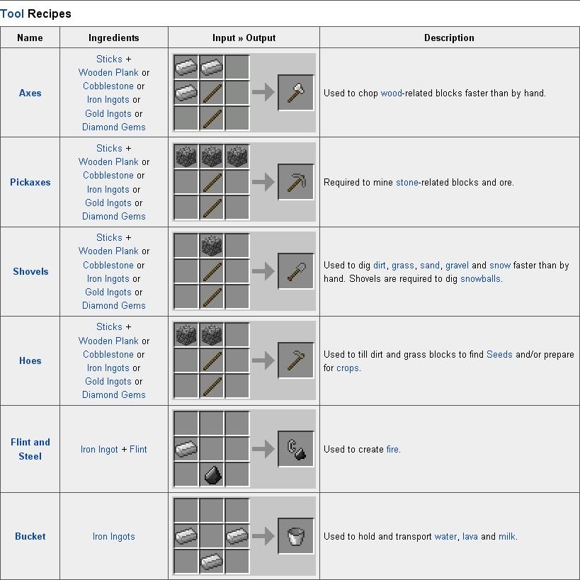Select second-row iron ingot in Axes grid
The height and width of the screenshot is (580, 580).
tap(186, 93)
